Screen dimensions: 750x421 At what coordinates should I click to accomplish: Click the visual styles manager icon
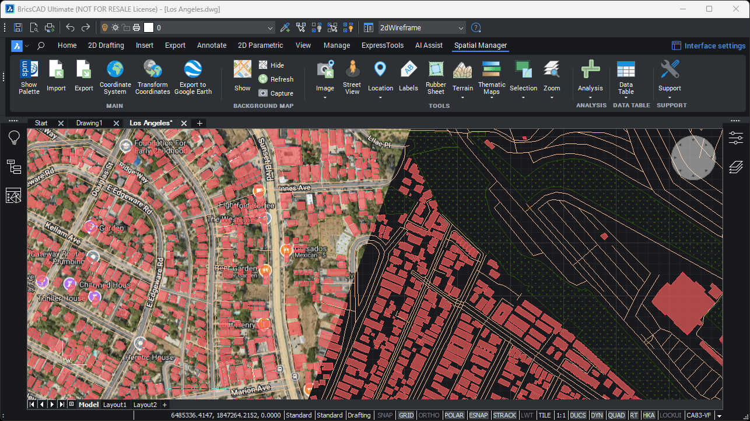coord(368,27)
